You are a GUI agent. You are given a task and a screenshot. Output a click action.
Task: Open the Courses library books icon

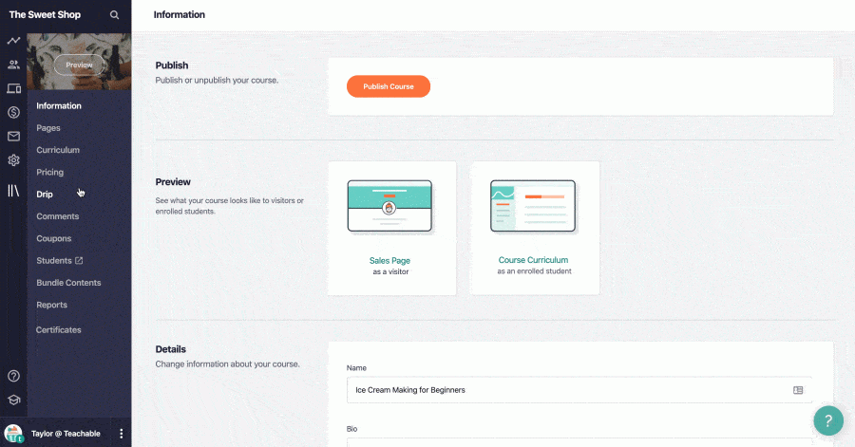[13, 191]
